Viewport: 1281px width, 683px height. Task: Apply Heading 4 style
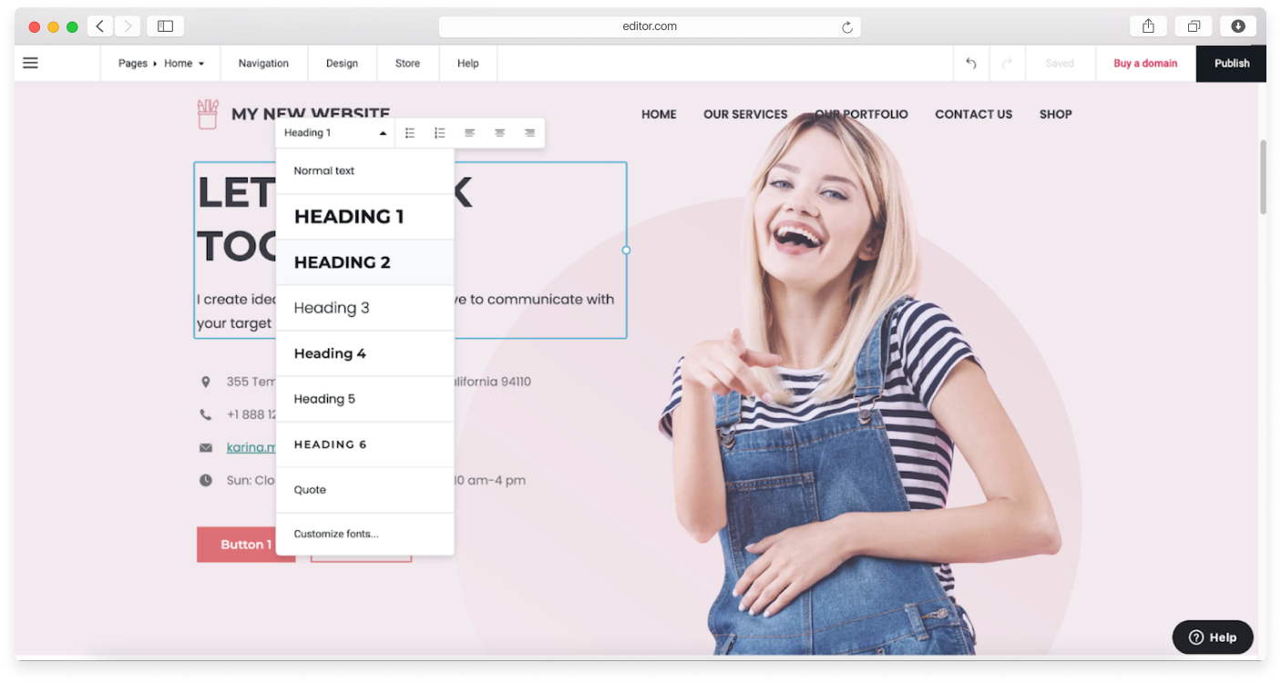(x=364, y=353)
